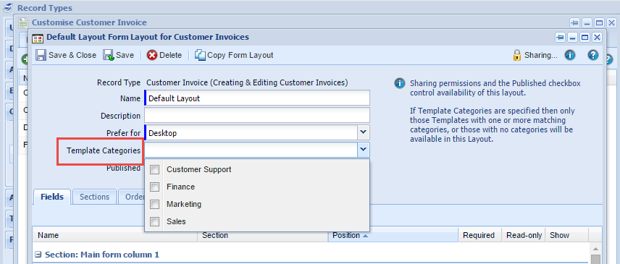620x264 pixels.
Task: Delete this form layout
Action: [164, 55]
